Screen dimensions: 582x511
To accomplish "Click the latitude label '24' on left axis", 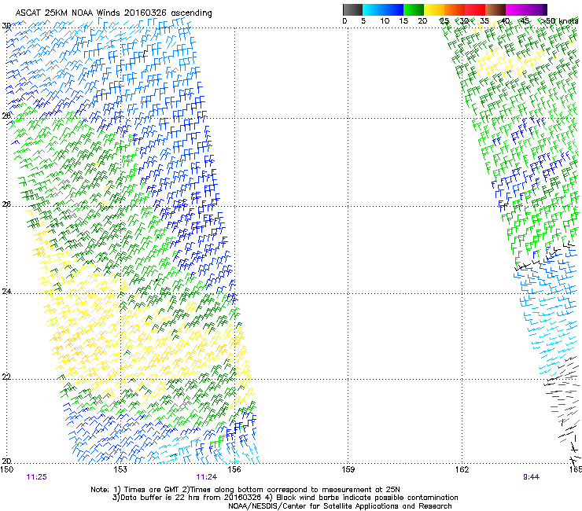I will (6, 292).
